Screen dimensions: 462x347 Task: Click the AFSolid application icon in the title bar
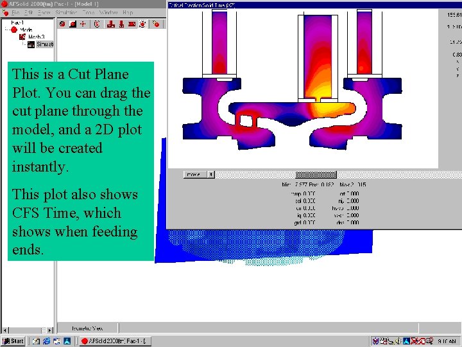(x=4, y=4)
